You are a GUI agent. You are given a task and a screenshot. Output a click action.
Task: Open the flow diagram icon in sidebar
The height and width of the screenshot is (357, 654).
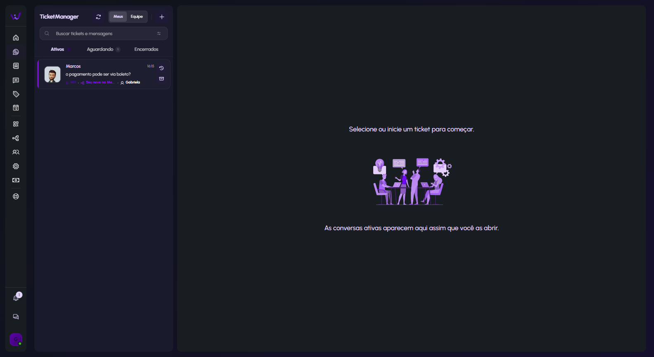(x=16, y=138)
